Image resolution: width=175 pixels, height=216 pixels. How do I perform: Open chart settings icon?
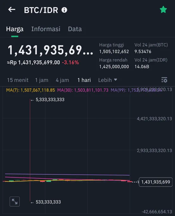pos(164,80)
